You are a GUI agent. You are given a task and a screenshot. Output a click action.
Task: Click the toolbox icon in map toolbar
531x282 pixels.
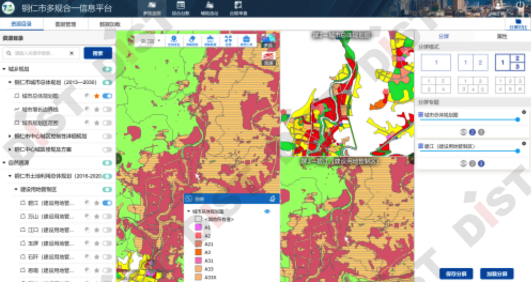click(x=246, y=40)
